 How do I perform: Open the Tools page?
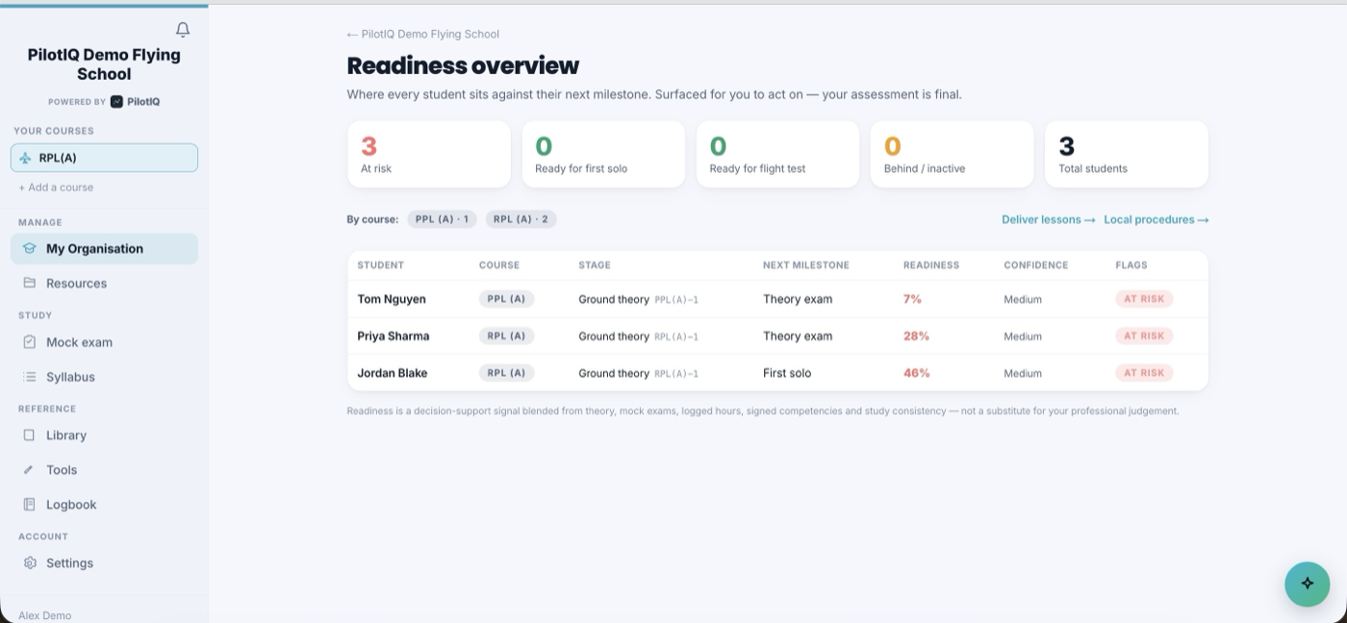(104, 470)
